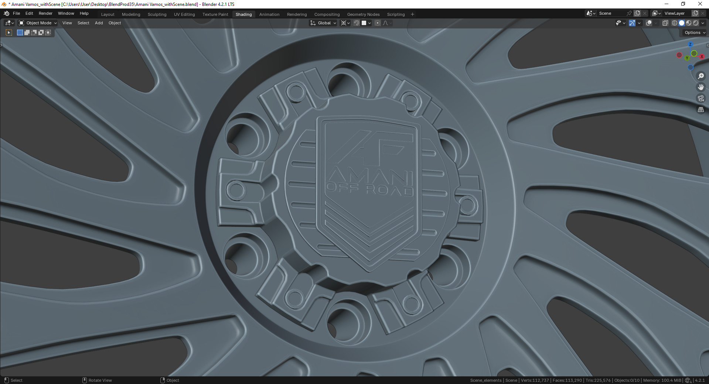Create a new scene copy icon
The image size is (709, 384).
637,13
